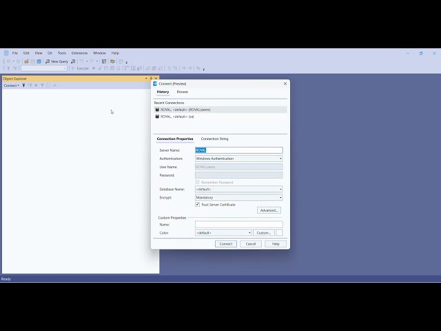Click the Object Explorer refresh icon
Viewport: 441px width, 331px height.
point(48,86)
